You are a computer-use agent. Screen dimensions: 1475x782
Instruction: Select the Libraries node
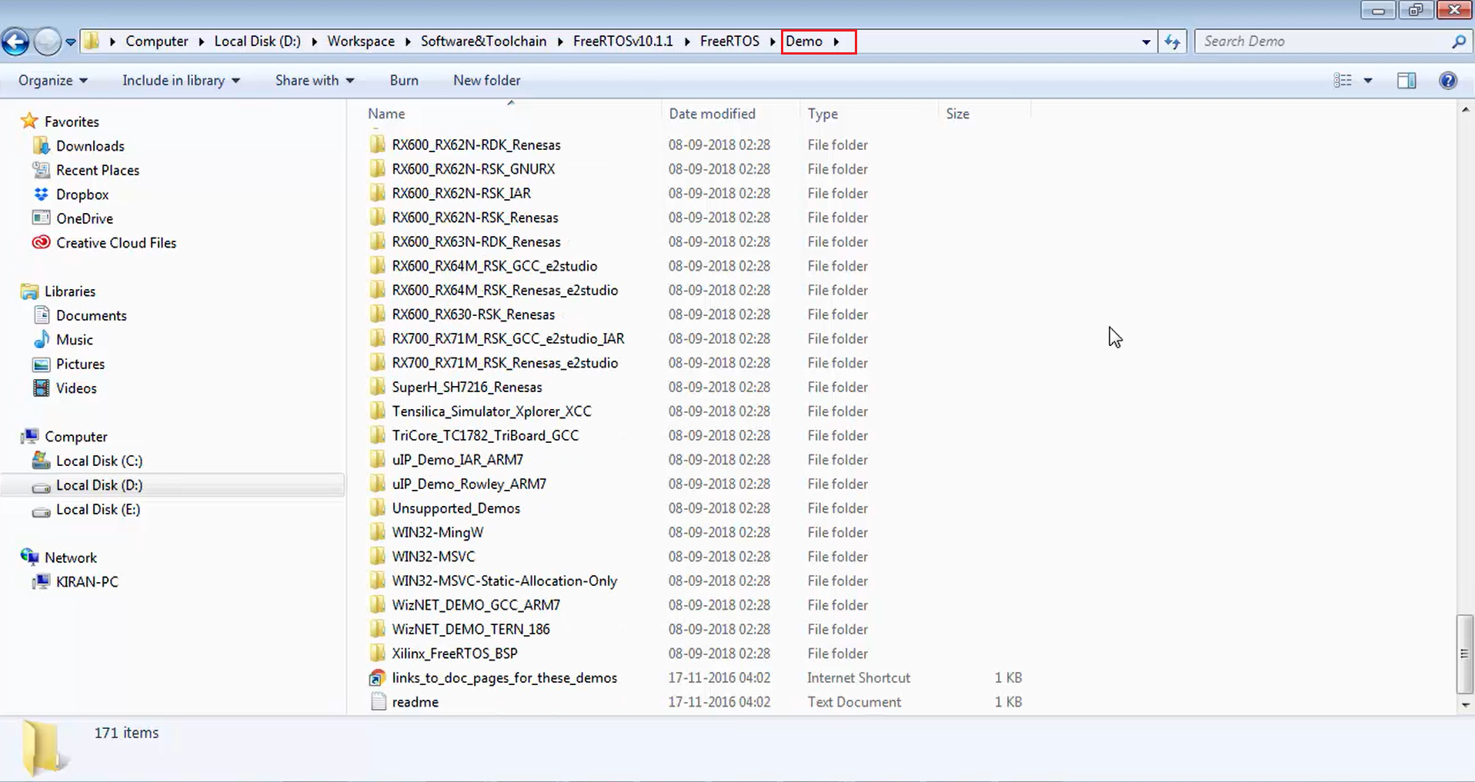(69, 291)
